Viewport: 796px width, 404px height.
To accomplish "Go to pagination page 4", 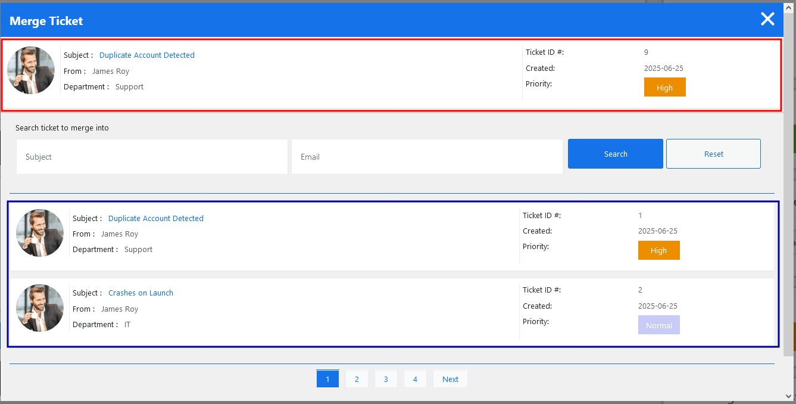I will pyautogui.click(x=415, y=379).
